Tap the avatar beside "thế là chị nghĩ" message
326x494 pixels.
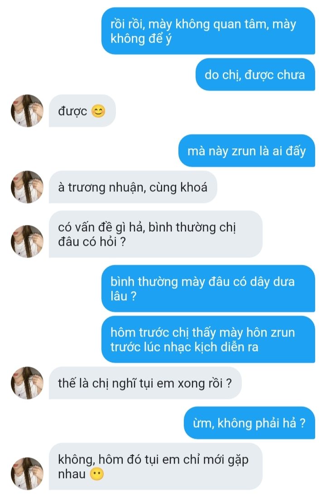coord(27,383)
